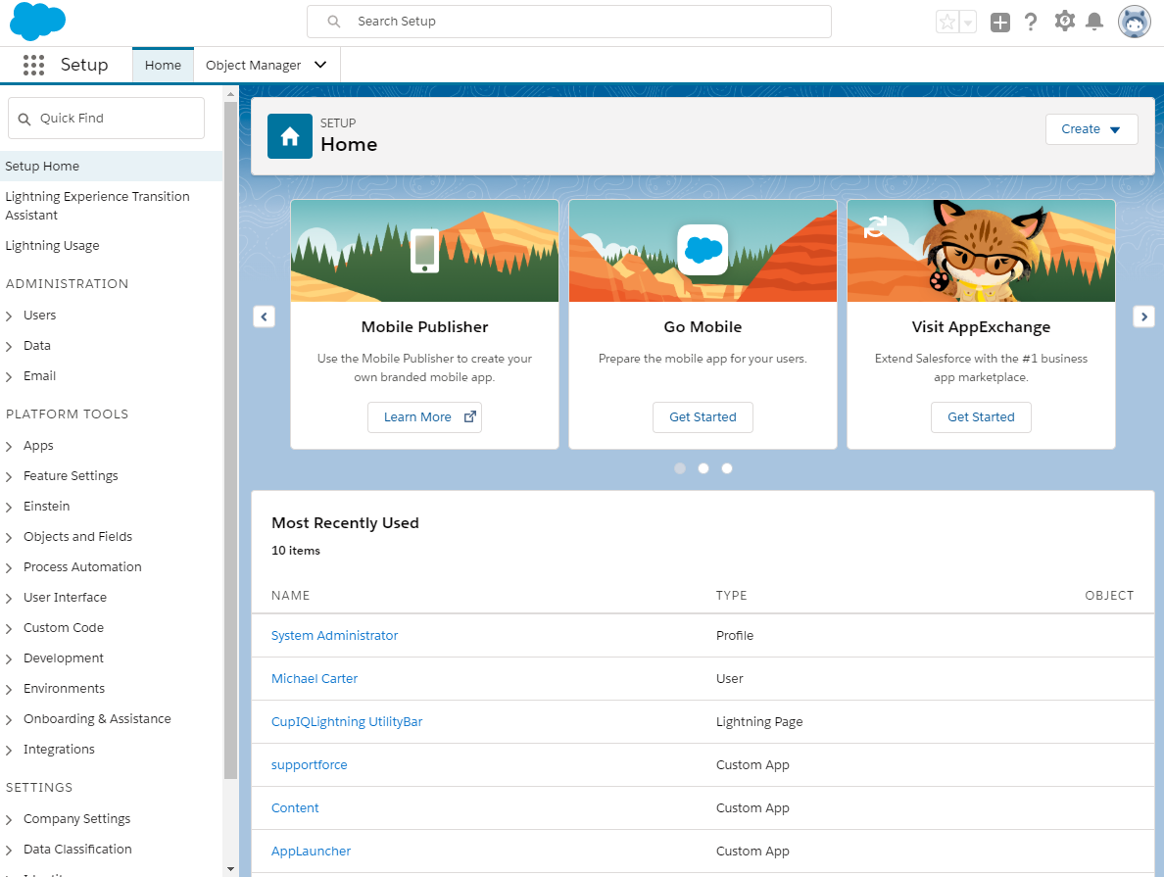1164x877 pixels.
Task: Expand the Environments node
Action: (9, 690)
